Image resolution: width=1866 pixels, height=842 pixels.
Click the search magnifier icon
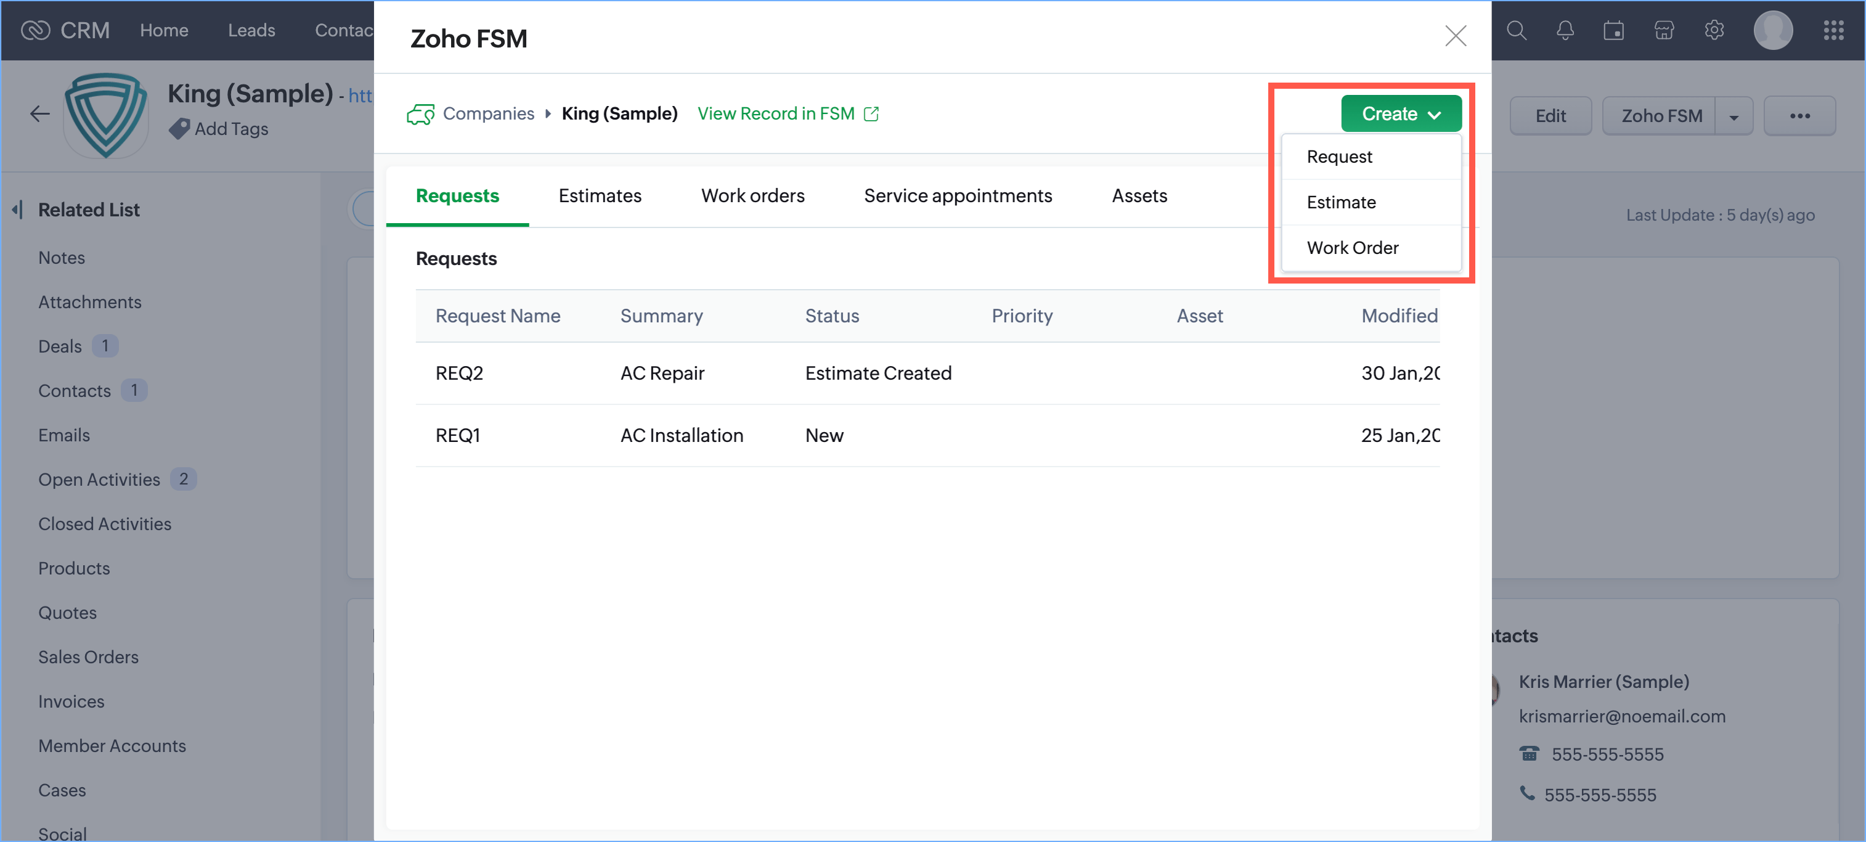tap(1516, 30)
